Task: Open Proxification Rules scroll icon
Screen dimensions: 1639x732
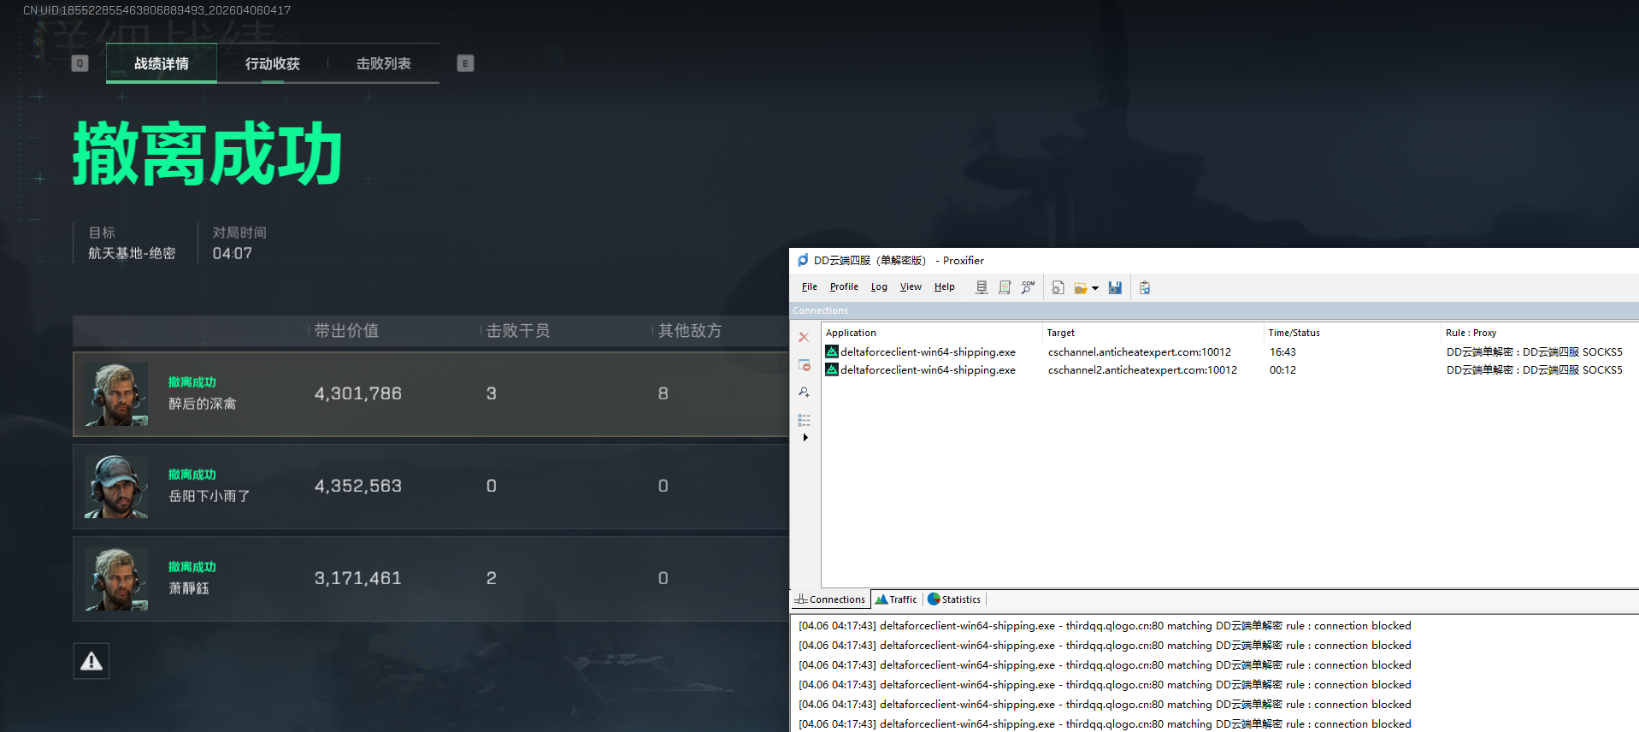Action: pos(1005,287)
